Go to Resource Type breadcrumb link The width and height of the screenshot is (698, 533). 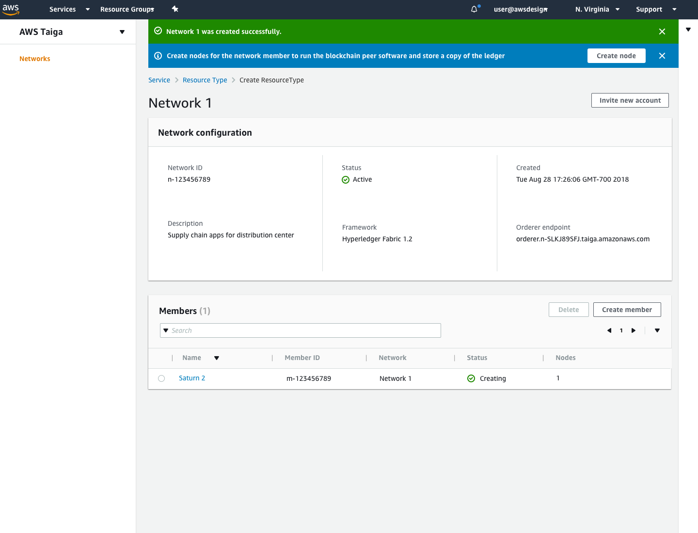(x=205, y=80)
